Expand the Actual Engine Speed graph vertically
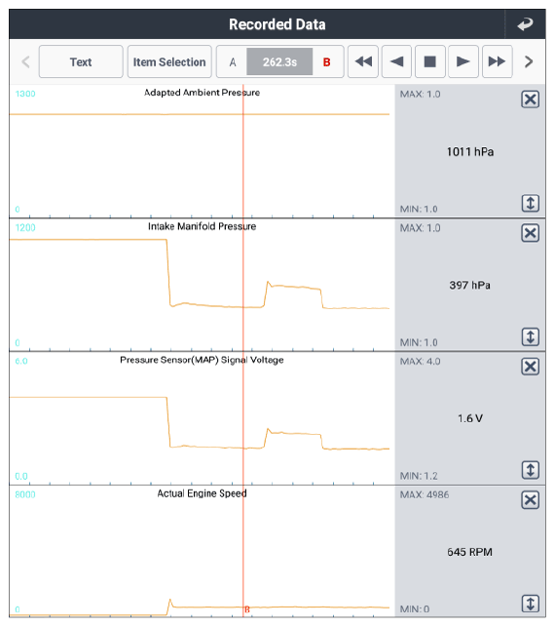The width and height of the screenshot is (555, 627). 531,604
